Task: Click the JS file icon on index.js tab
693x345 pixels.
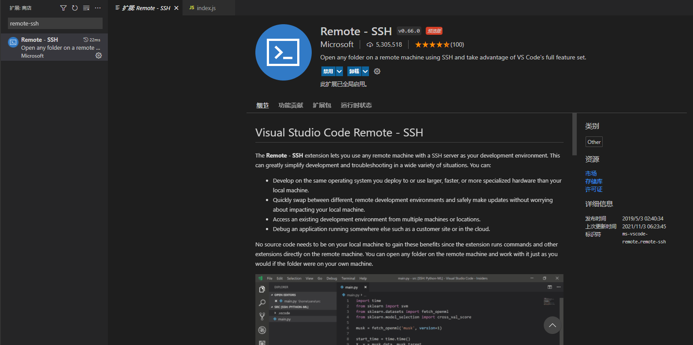Action: 192,8
